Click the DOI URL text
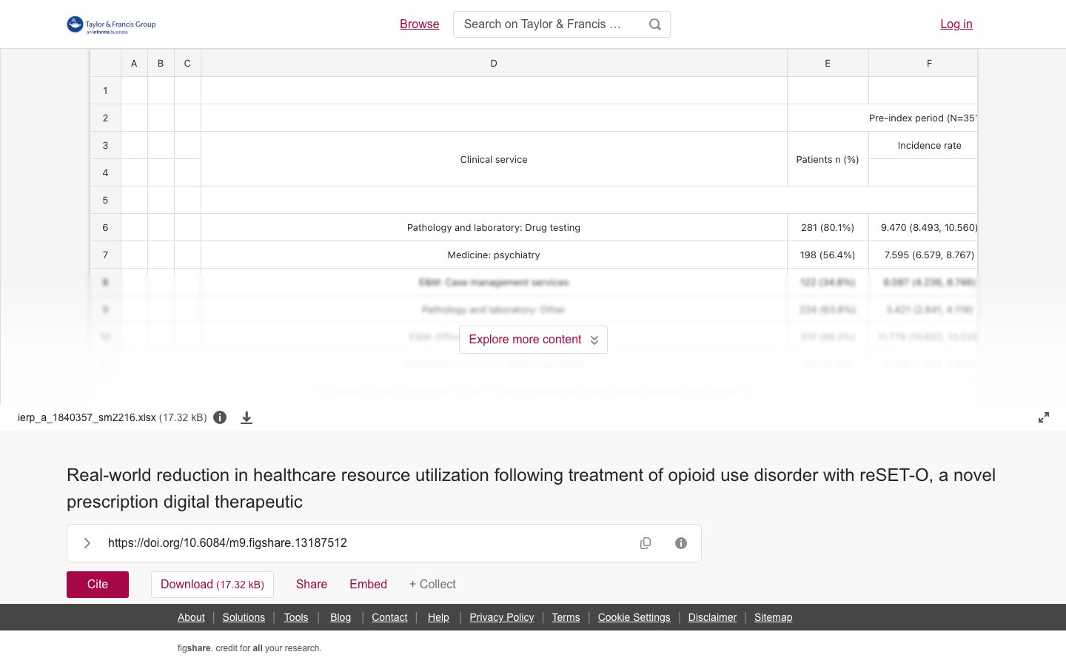Screen dimensions: 1066x666 click(x=227, y=543)
